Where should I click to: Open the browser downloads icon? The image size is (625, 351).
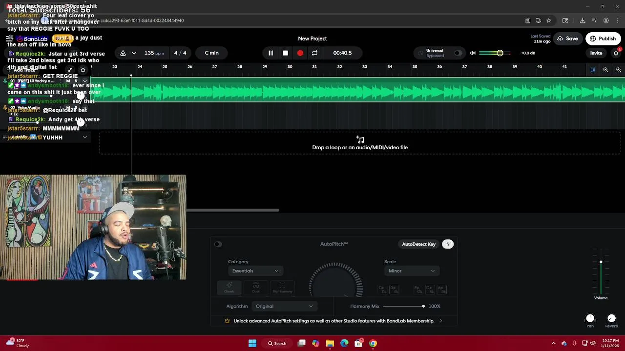(583, 20)
